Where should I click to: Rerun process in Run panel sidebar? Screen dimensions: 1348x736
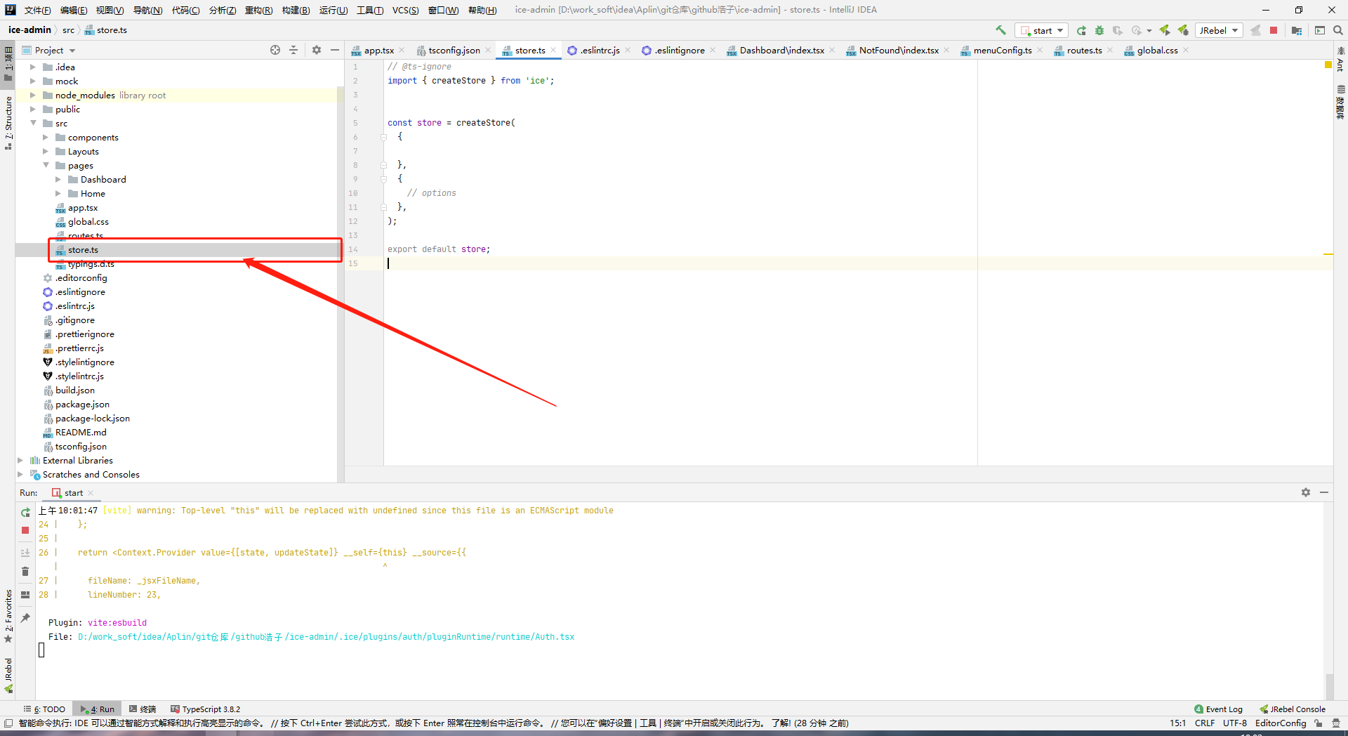coord(25,513)
